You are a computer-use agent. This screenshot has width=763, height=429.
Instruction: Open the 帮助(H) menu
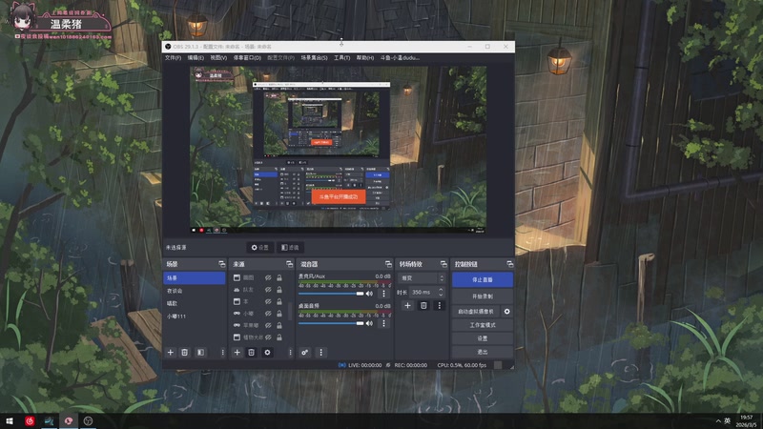[x=365, y=58]
